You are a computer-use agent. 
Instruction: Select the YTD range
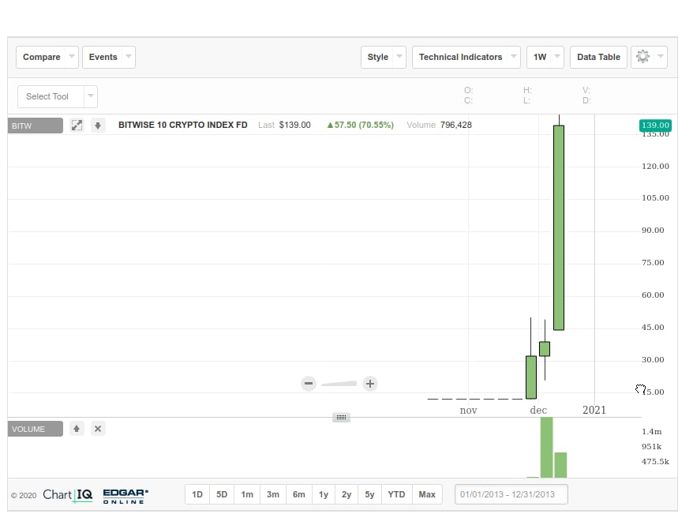(396, 494)
